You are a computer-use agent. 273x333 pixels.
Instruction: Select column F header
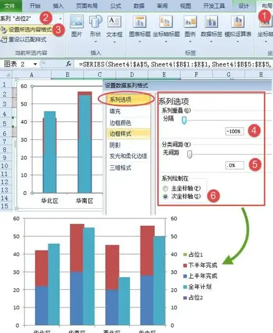point(196,74)
